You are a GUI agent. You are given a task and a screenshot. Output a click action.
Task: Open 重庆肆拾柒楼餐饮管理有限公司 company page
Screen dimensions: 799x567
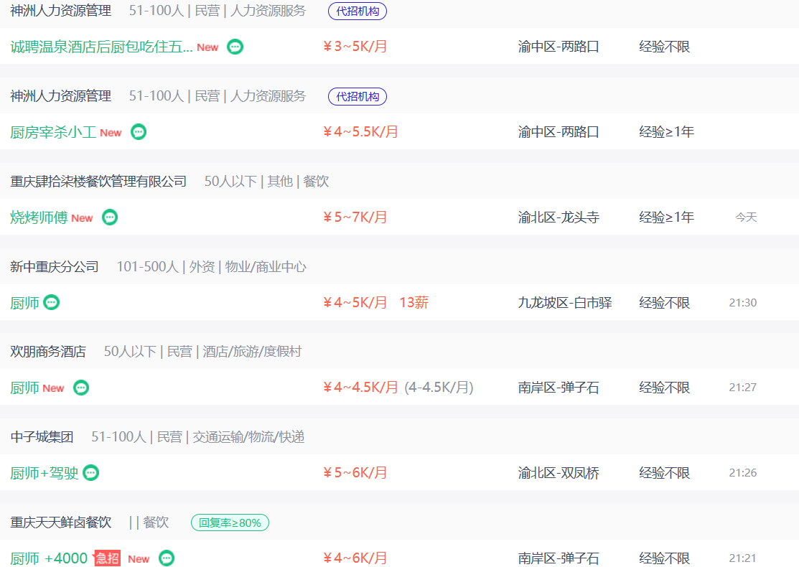[98, 182]
